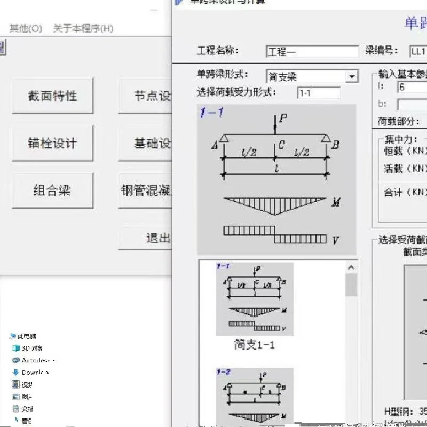
Task: Click the 文档 document icon
Action: click(x=16, y=408)
